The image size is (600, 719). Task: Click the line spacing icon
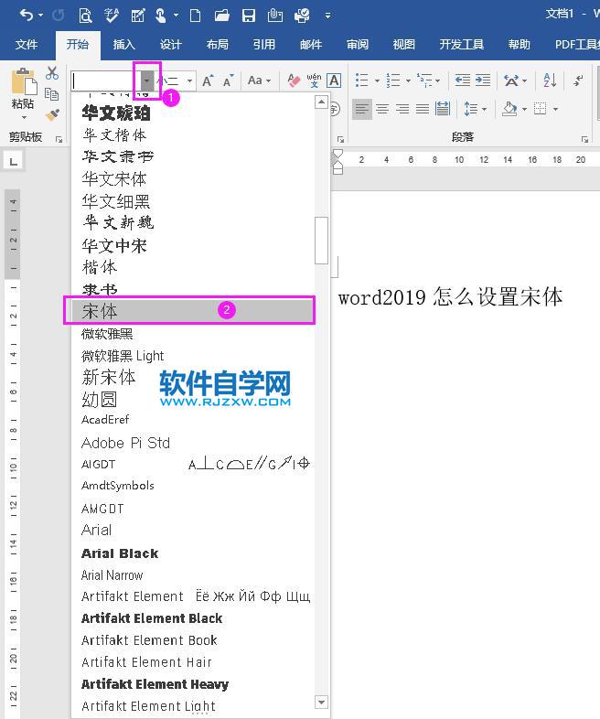click(x=471, y=109)
